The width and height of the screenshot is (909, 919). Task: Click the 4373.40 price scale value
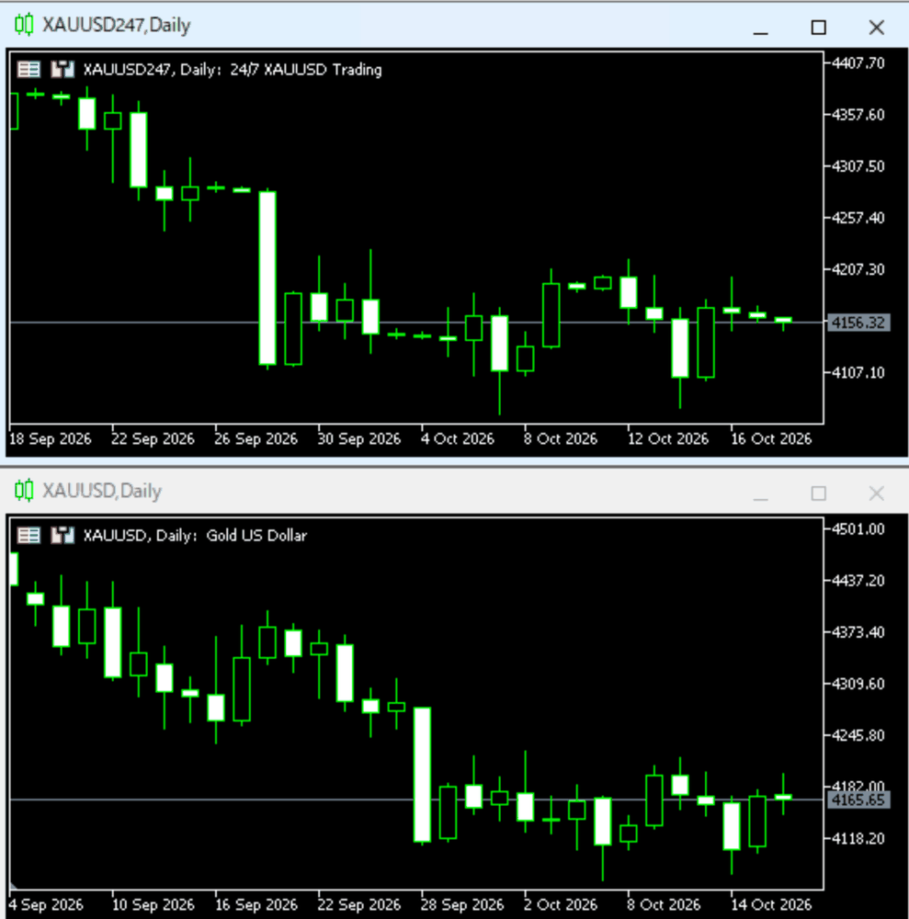point(858,632)
